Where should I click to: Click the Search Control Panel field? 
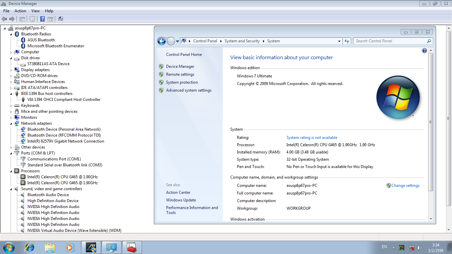(x=393, y=41)
